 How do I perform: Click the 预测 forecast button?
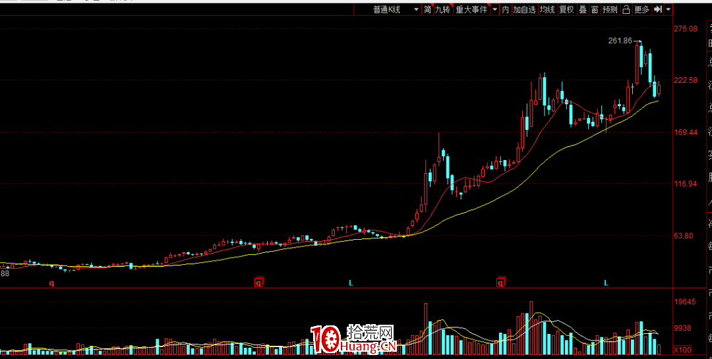coord(610,9)
